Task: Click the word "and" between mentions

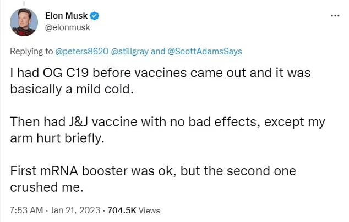Action: tap(158, 52)
